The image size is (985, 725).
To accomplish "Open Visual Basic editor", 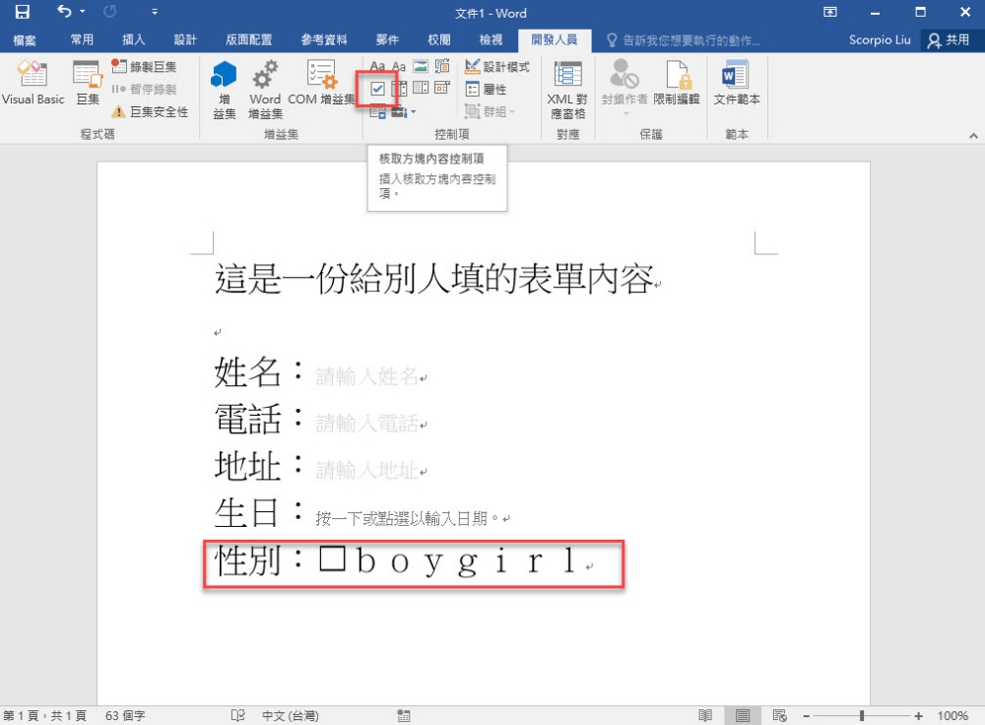I will tap(33, 83).
